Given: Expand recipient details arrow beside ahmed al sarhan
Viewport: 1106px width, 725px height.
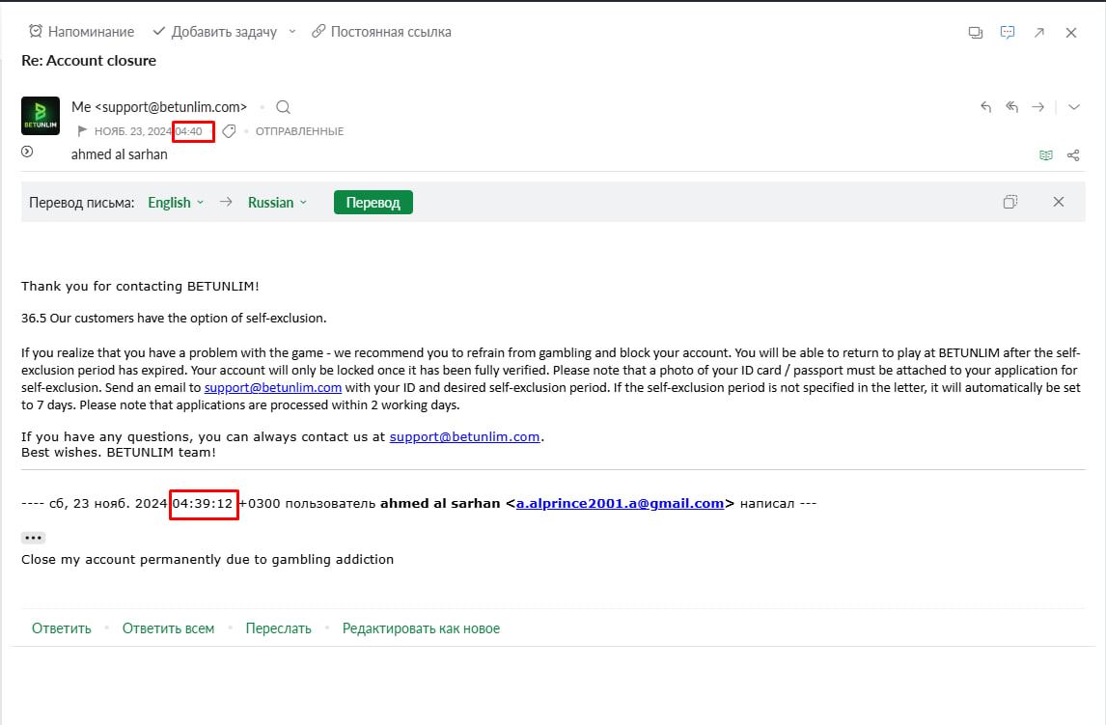Looking at the screenshot, I should coord(27,152).
